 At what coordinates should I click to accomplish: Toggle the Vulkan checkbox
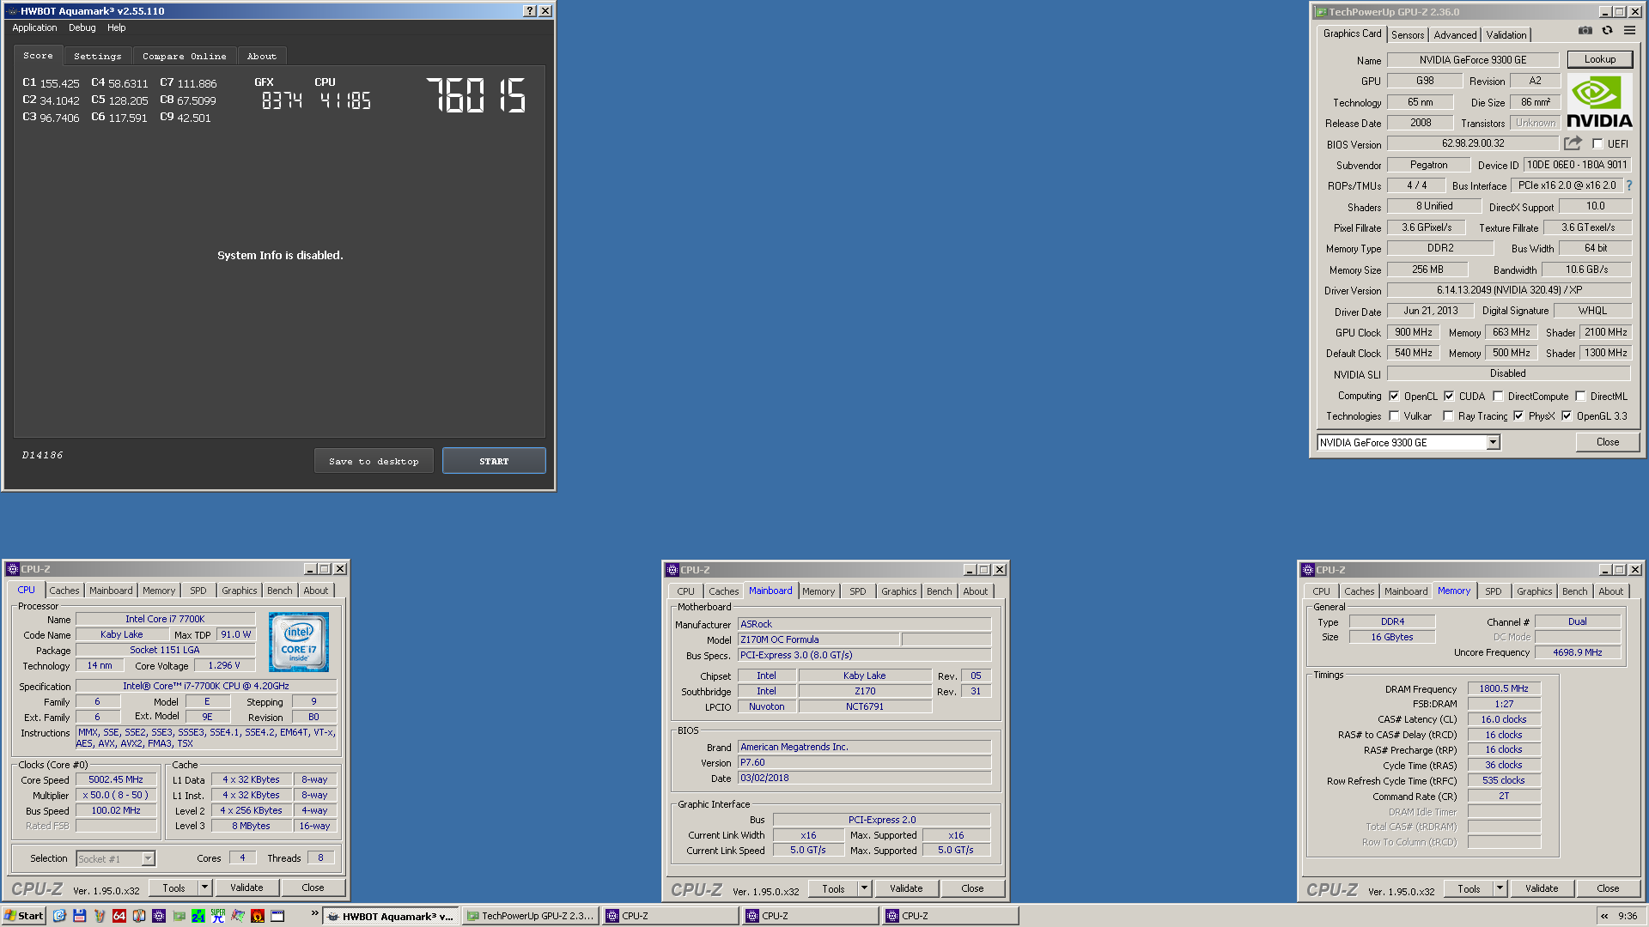[x=1394, y=416]
